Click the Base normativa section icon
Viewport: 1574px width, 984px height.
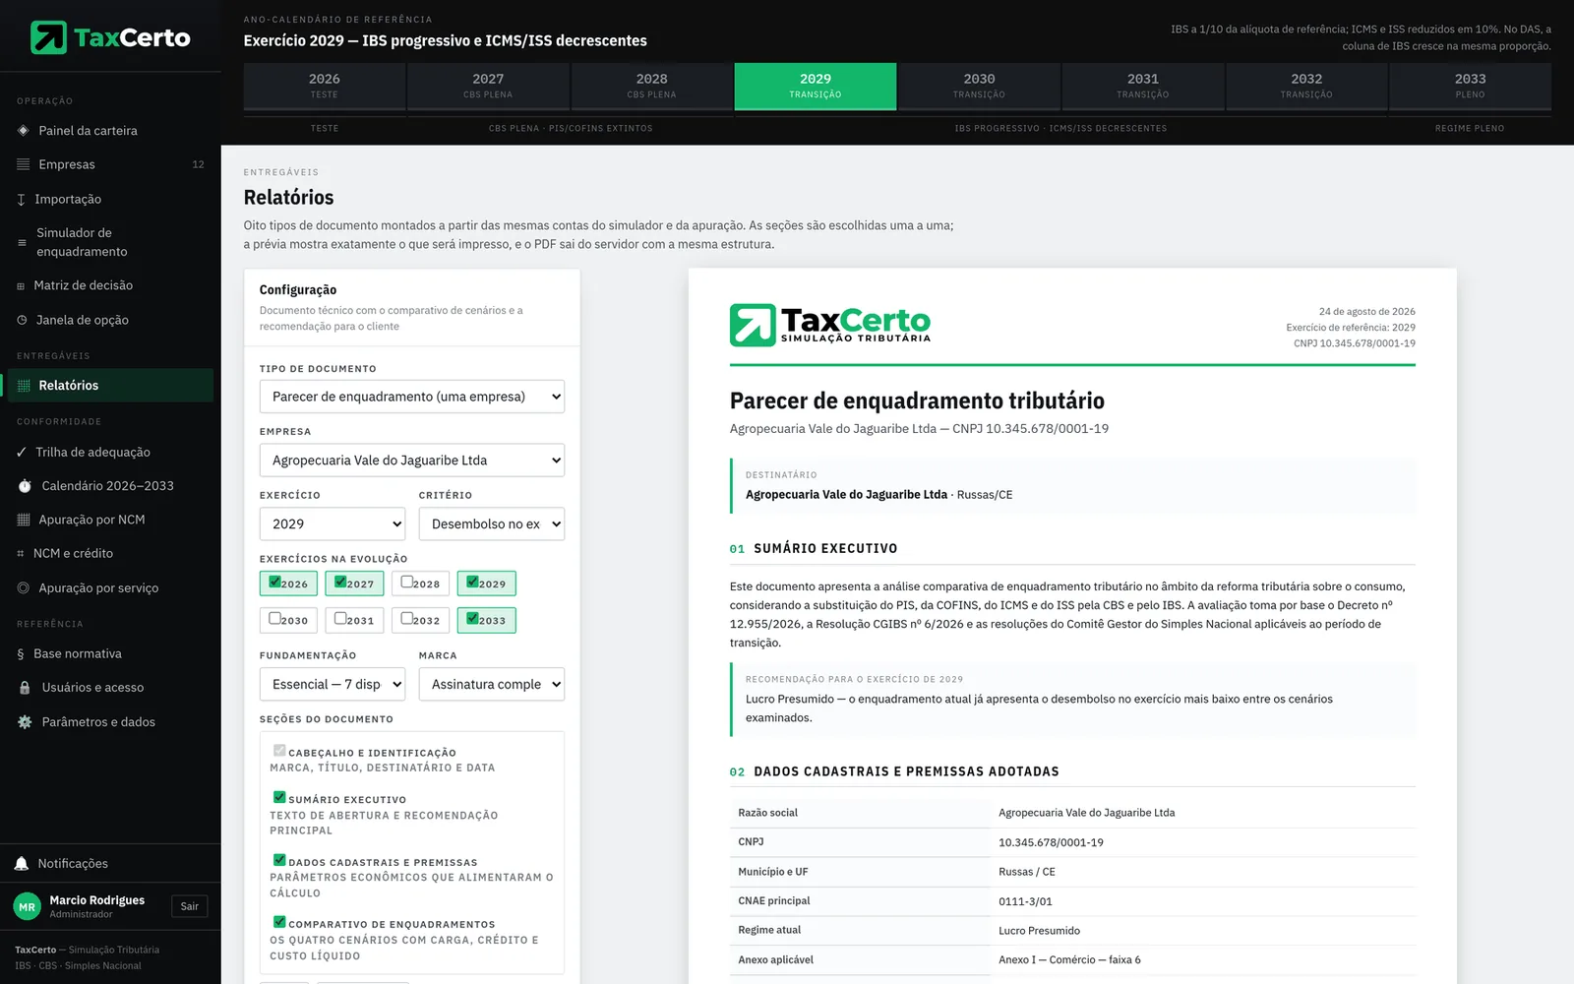pyautogui.click(x=21, y=653)
